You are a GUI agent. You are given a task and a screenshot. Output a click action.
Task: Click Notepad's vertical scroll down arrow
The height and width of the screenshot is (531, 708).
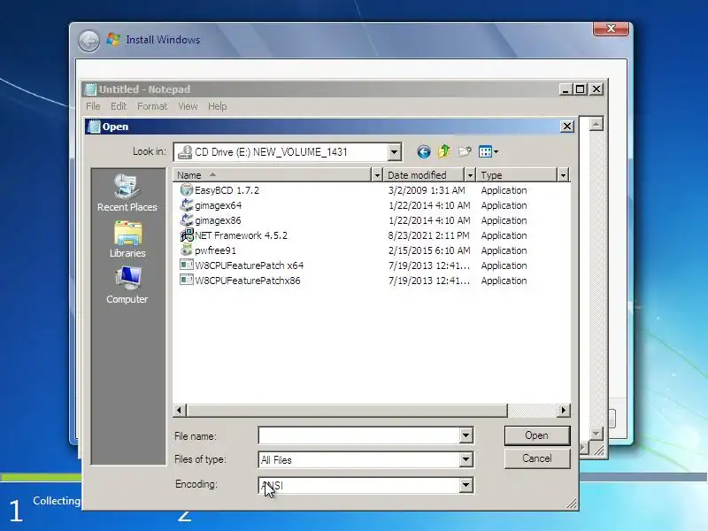[596, 434]
